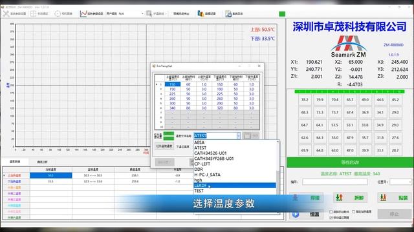
Task: Switch to the 曲线分析 tab below chart
Action: (42, 162)
